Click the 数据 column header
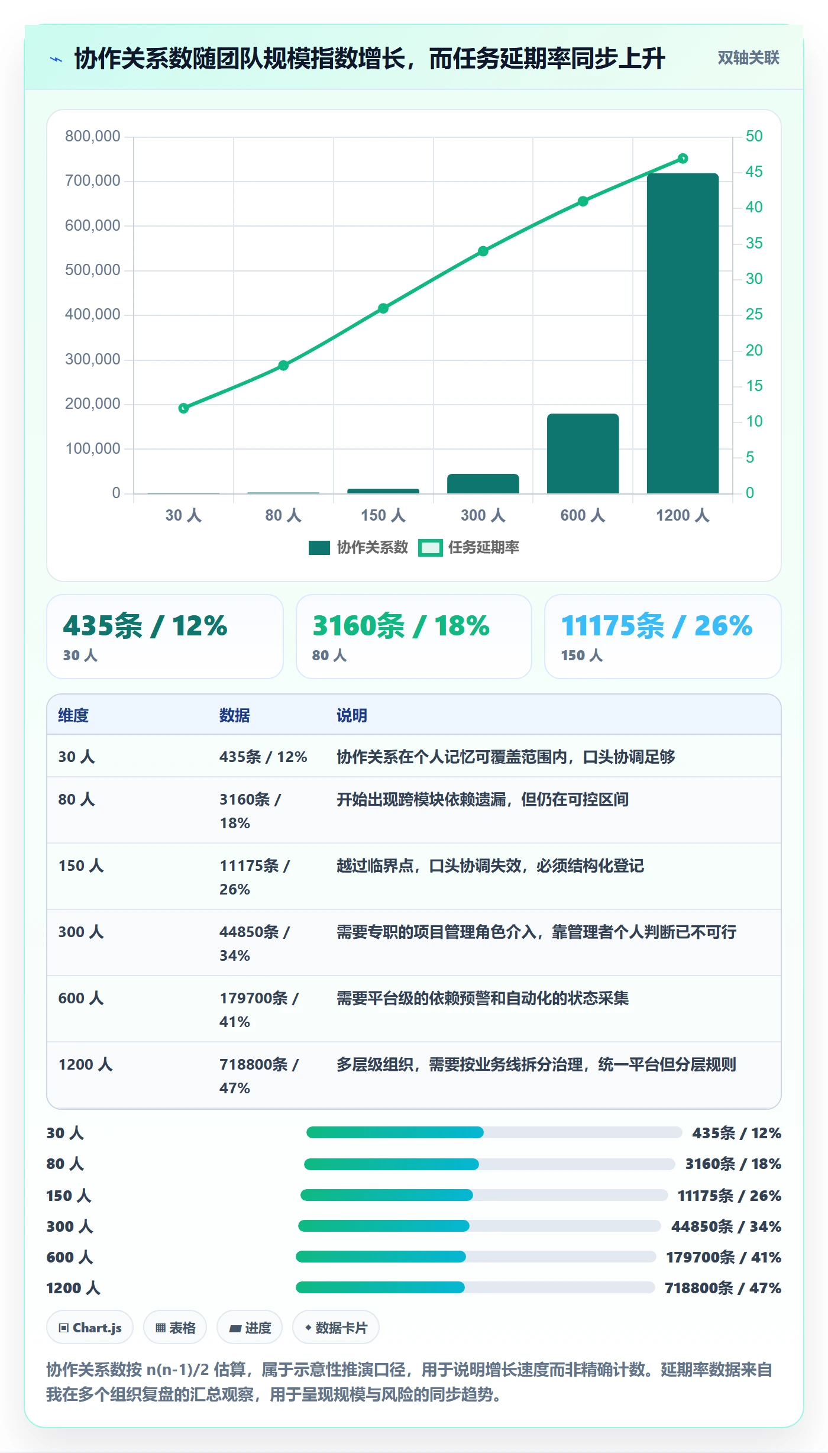828x1453 pixels. 235,715
